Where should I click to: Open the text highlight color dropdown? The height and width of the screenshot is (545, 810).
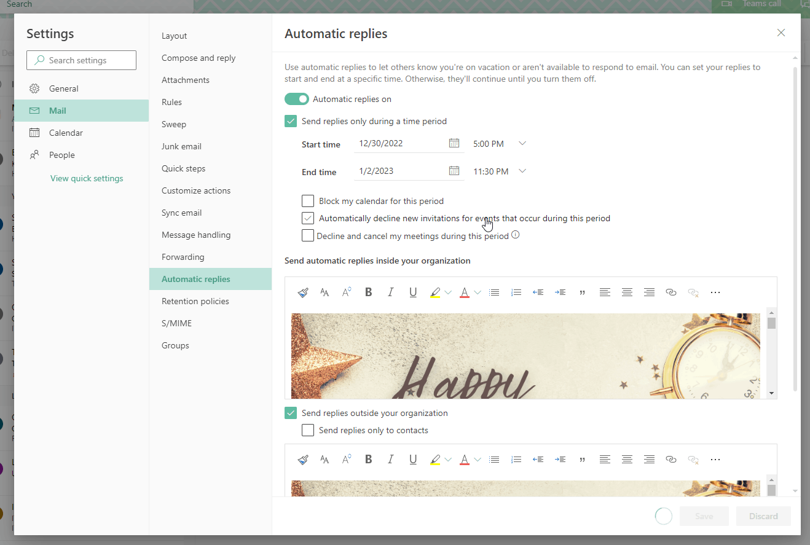coord(447,292)
